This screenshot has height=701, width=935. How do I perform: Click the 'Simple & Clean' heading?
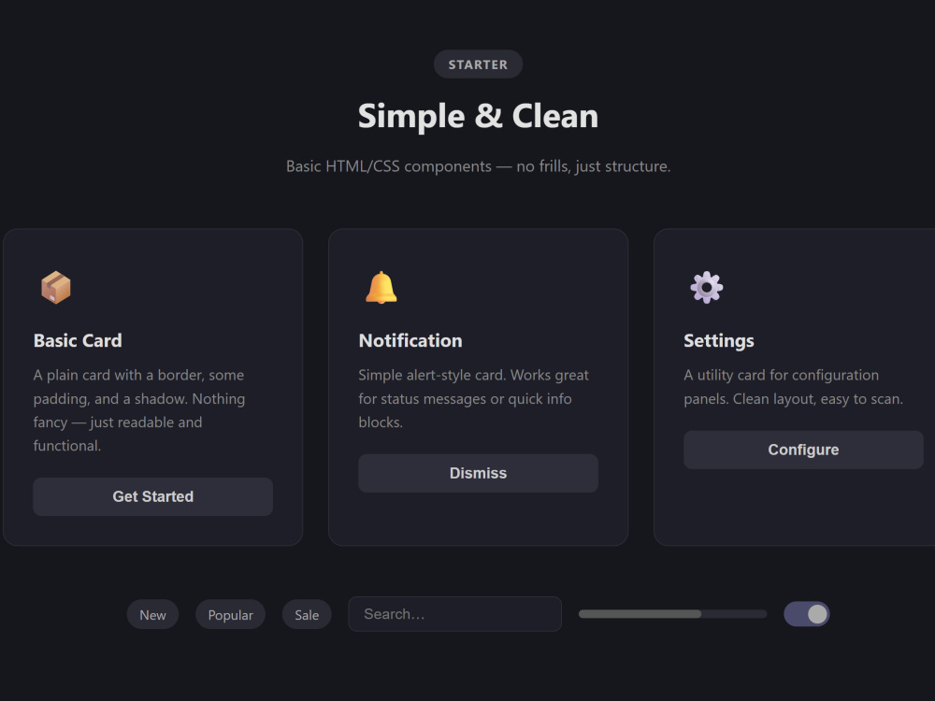tap(478, 116)
